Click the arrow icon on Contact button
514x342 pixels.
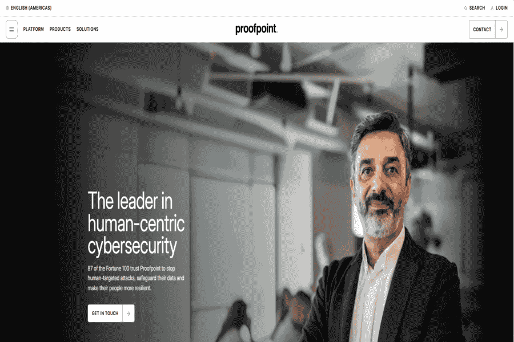[x=501, y=30]
